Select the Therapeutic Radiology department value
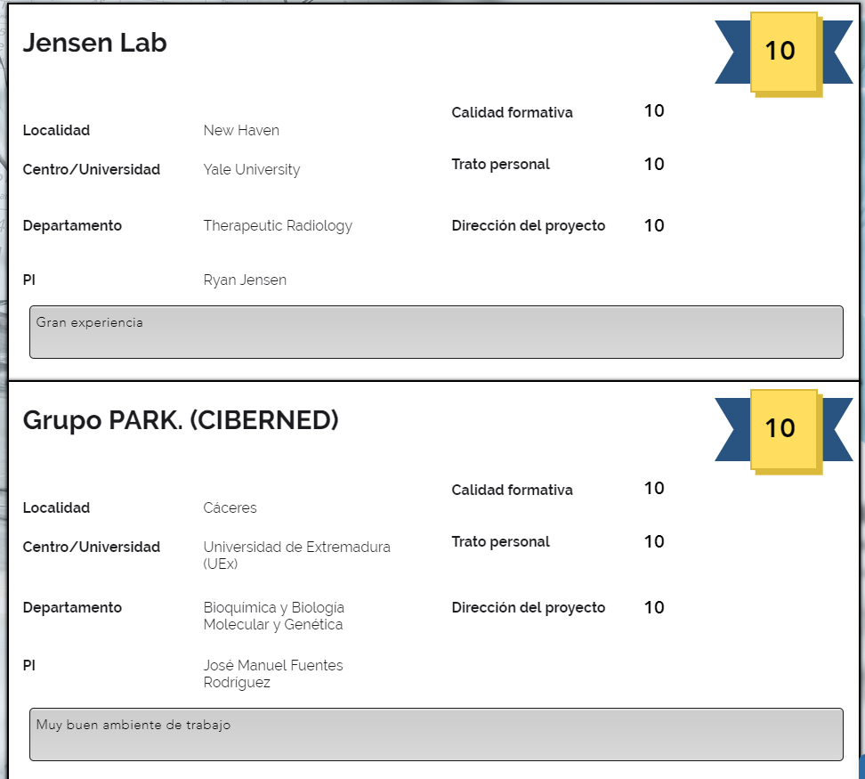The image size is (865, 779). [278, 226]
